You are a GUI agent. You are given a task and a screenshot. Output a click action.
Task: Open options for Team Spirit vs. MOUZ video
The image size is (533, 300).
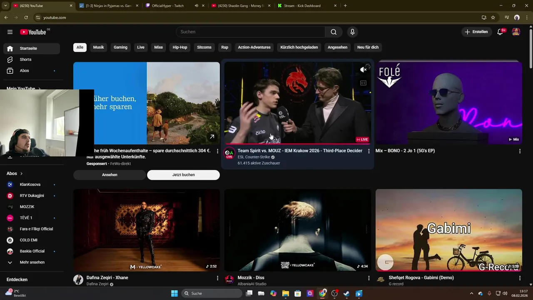click(x=369, y=151)
